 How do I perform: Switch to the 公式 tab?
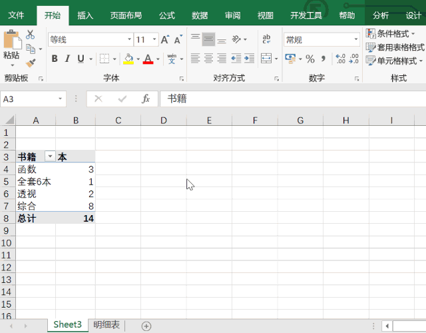pos(167,15)
